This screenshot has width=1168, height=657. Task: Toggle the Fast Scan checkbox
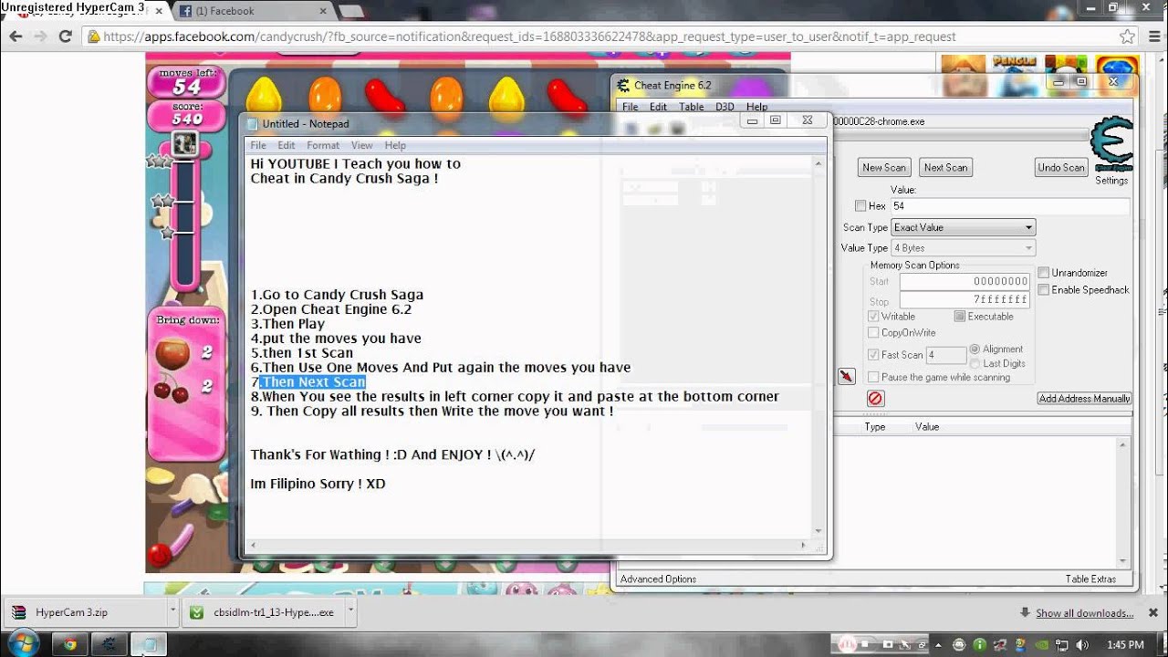874,355
